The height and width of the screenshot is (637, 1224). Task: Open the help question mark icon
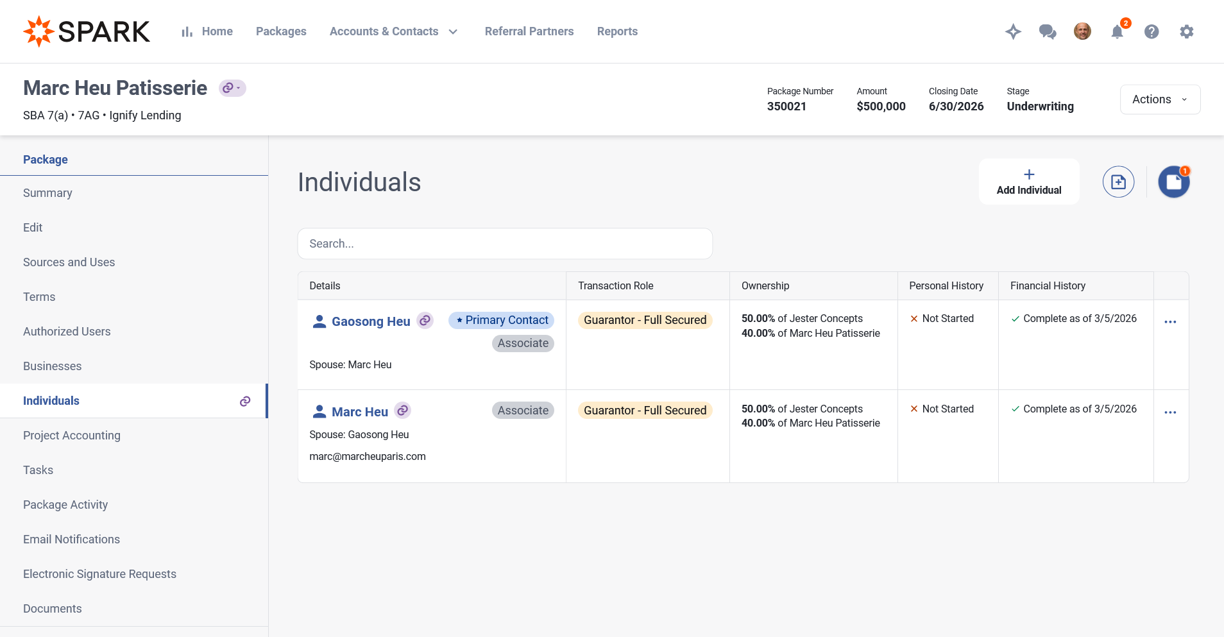tap(1152, 31)
